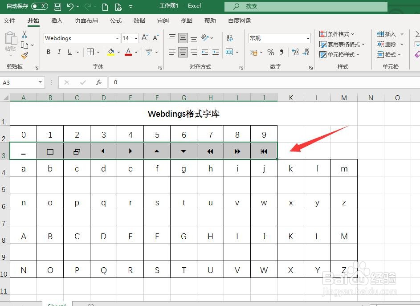Viewport: 420px width, 306px height.
Task: Click the Decrease Font Size icon
Action: click(155, 38)
